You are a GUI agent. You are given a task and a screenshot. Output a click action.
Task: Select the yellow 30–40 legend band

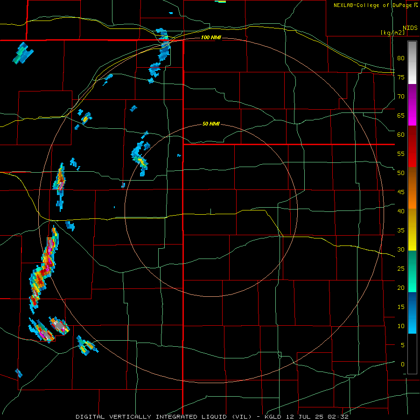pos(412,230)
